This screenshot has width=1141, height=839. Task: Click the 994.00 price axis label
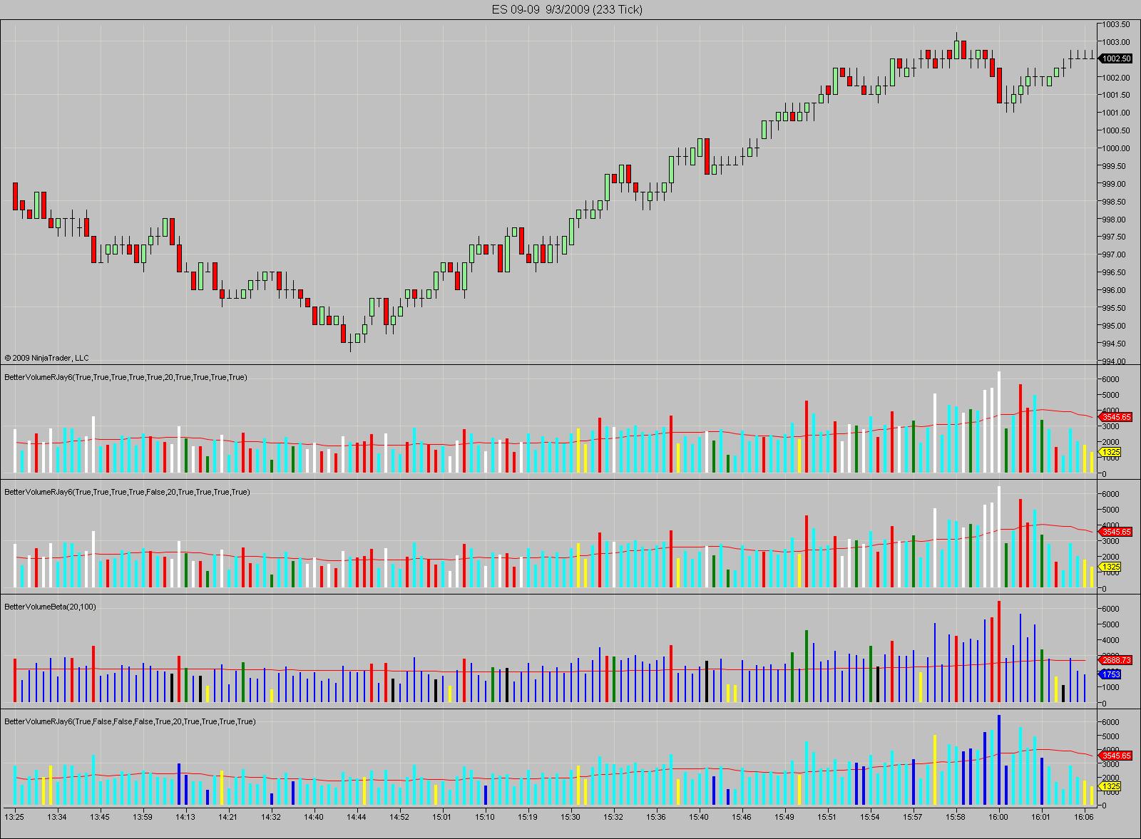coord(1115,361)
